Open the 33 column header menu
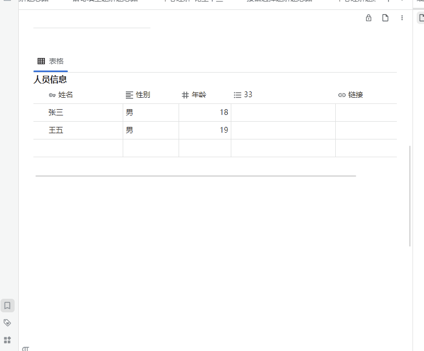This screenshot has height=351, width=424. (248, 95)
